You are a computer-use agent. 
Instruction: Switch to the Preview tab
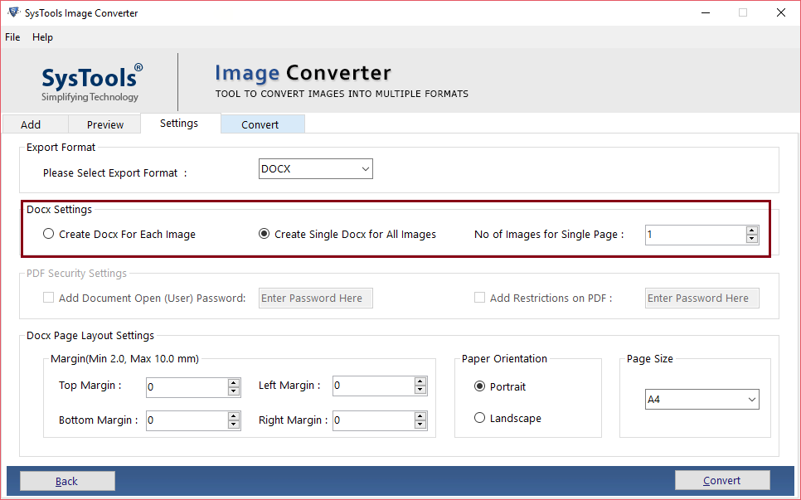tap(104, 124)
